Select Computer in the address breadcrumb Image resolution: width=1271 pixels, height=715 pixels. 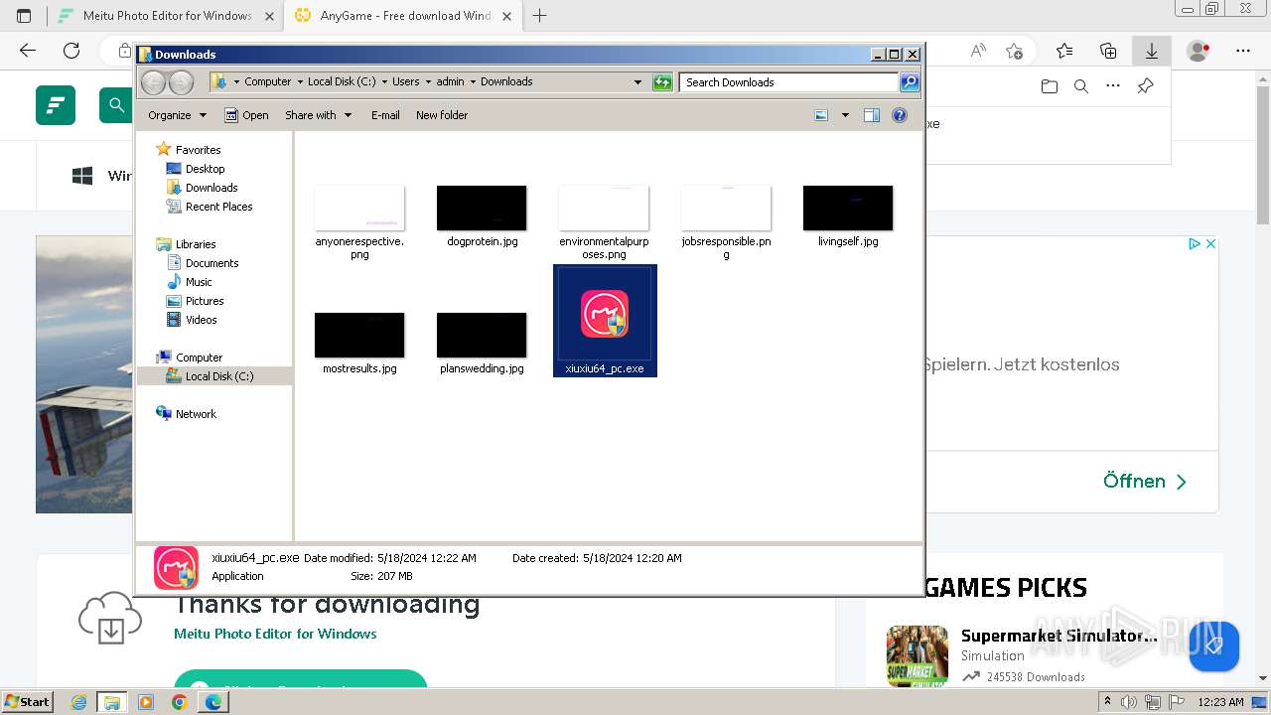click(268, 82)
